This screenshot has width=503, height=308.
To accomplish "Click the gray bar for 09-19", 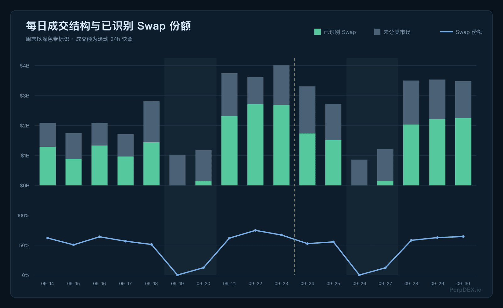I will [177, 170].
